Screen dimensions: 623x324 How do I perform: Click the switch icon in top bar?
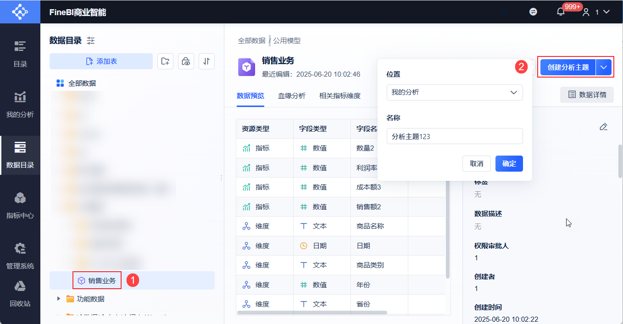pos(533,12)
